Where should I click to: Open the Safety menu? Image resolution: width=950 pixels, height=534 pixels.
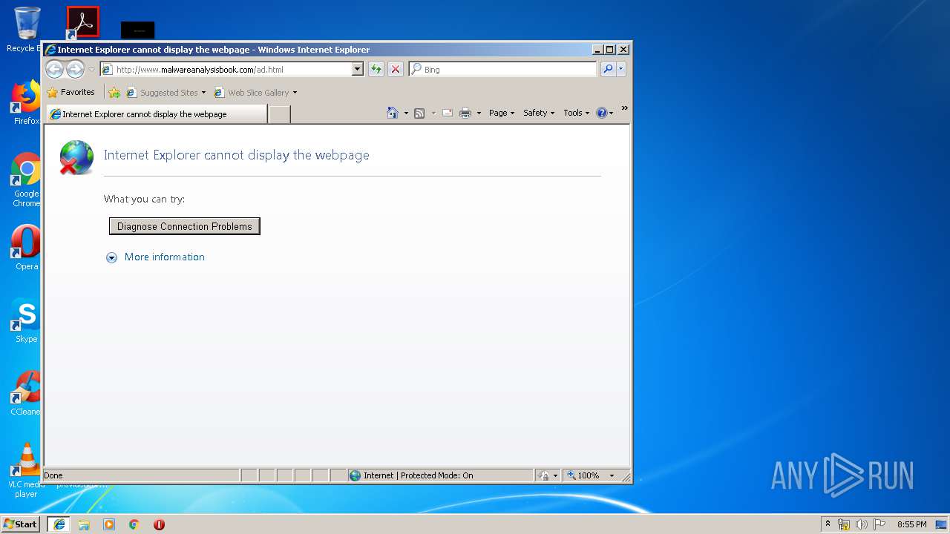[538, 113]
